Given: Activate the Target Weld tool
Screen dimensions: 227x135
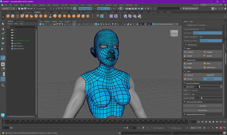Looking at the screenshot, I should click(x=210, y=75).
